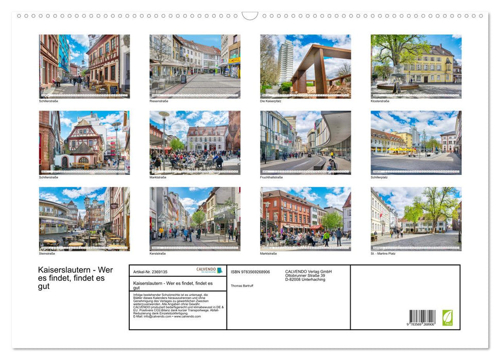Click the "Die Kaiserpfalz" caption

click(270, 101)
